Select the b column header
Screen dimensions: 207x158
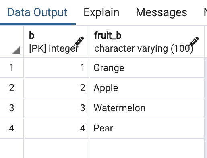[56, 42]
